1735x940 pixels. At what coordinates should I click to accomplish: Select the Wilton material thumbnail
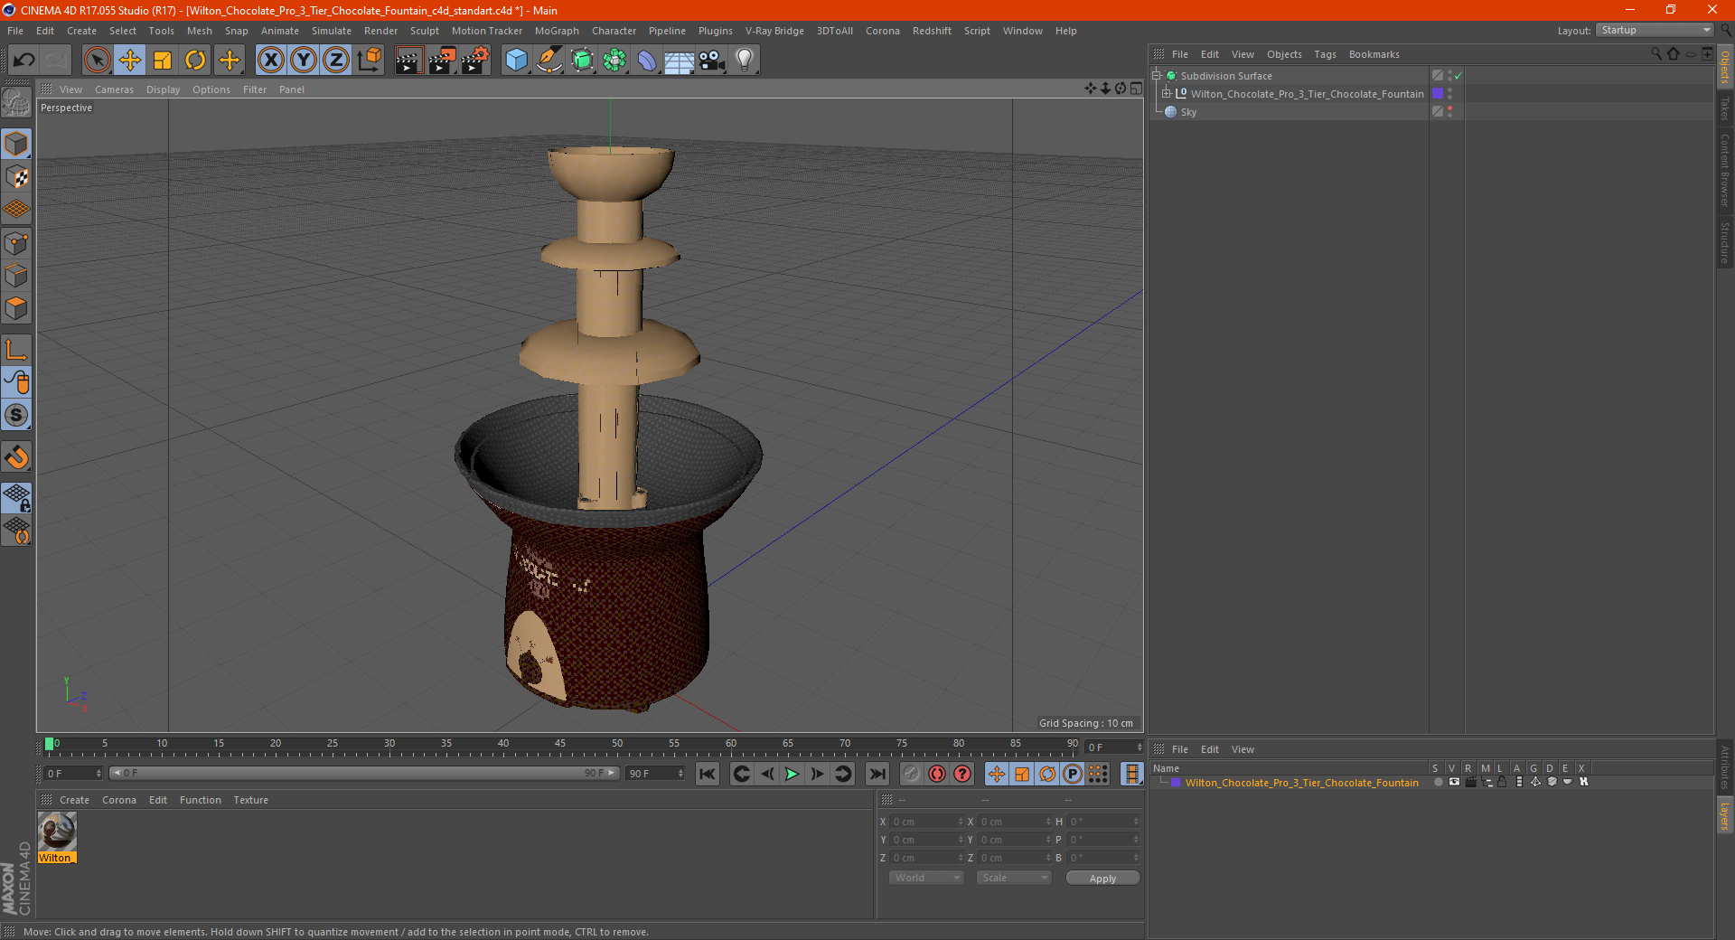click(x=57, y=832)
